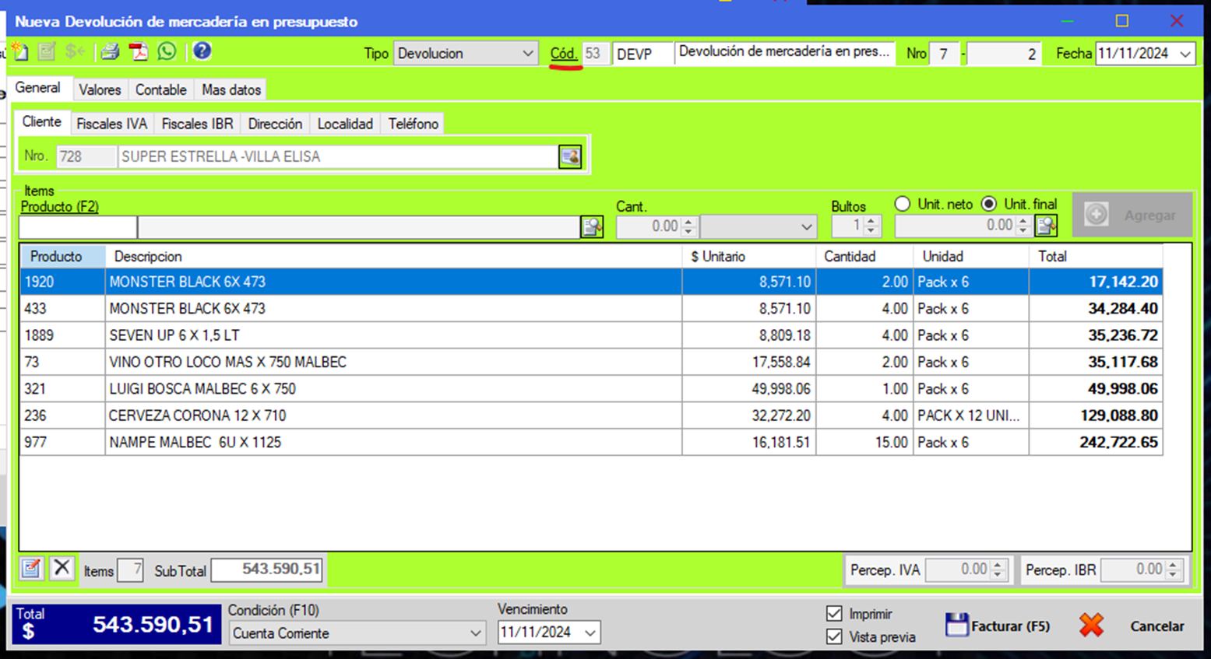Select row SEVEN UP 6 X 1,5 LT
The width and height of the screenshot is (1211, 659).
(591, 335)
